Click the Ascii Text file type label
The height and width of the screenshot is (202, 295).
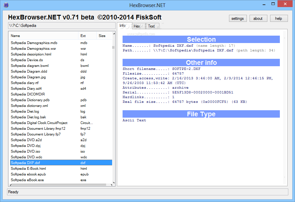(x=134, y=120)
